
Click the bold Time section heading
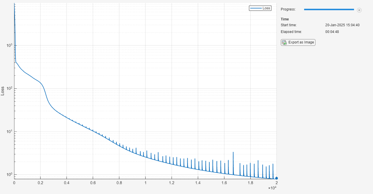[x=285, y=19]
